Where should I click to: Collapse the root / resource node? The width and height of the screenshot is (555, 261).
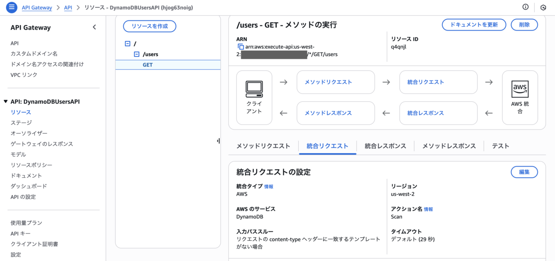click(127, 43)
